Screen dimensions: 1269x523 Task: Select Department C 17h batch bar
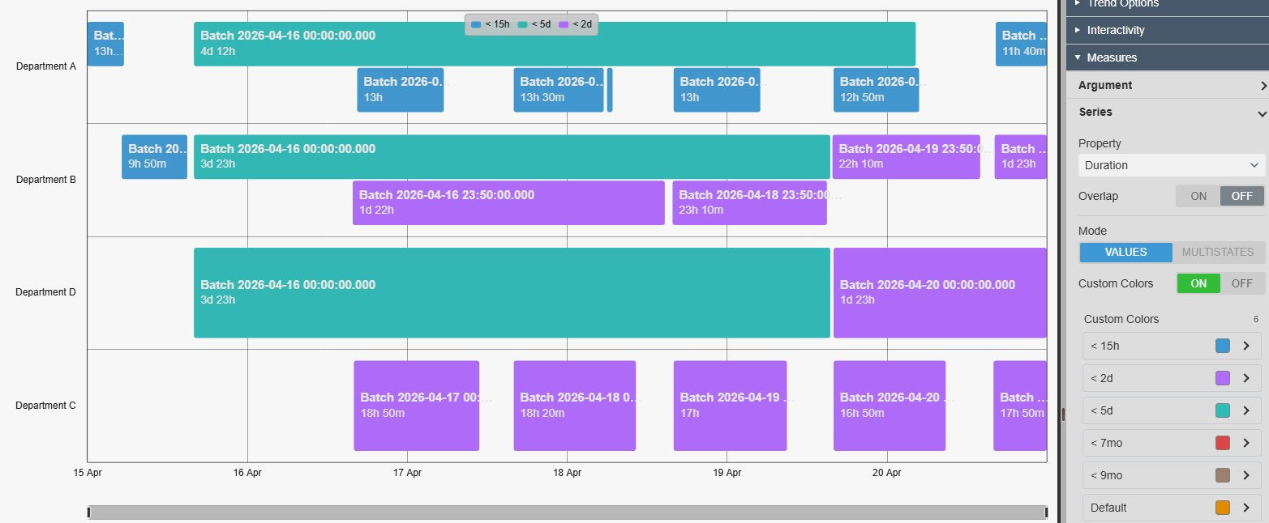click(x=730, y=406)
